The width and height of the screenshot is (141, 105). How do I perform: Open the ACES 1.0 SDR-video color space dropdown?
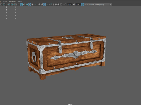click(98, 4)
